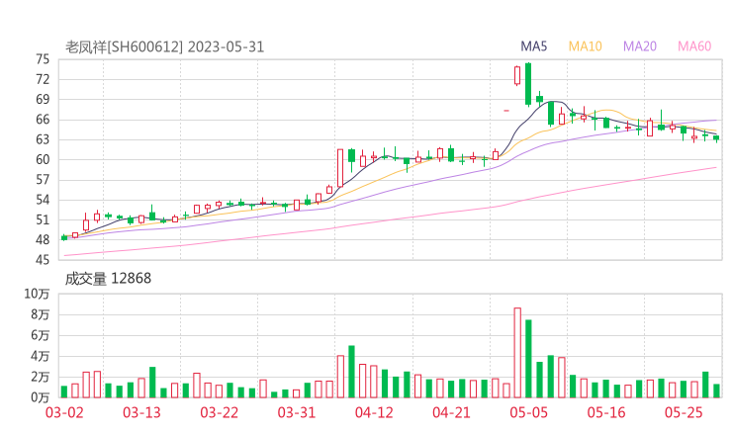Click the 04-21 date axis label
The image size is (732, 435).
[x=451, y=412]
